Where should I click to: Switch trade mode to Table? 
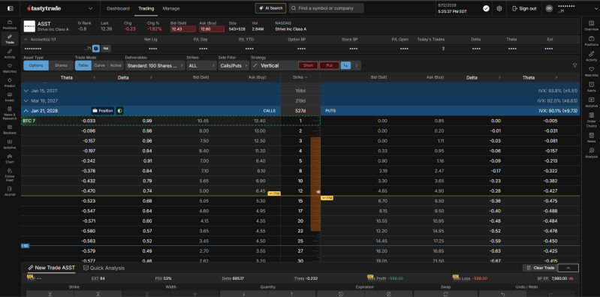(83, 65)
